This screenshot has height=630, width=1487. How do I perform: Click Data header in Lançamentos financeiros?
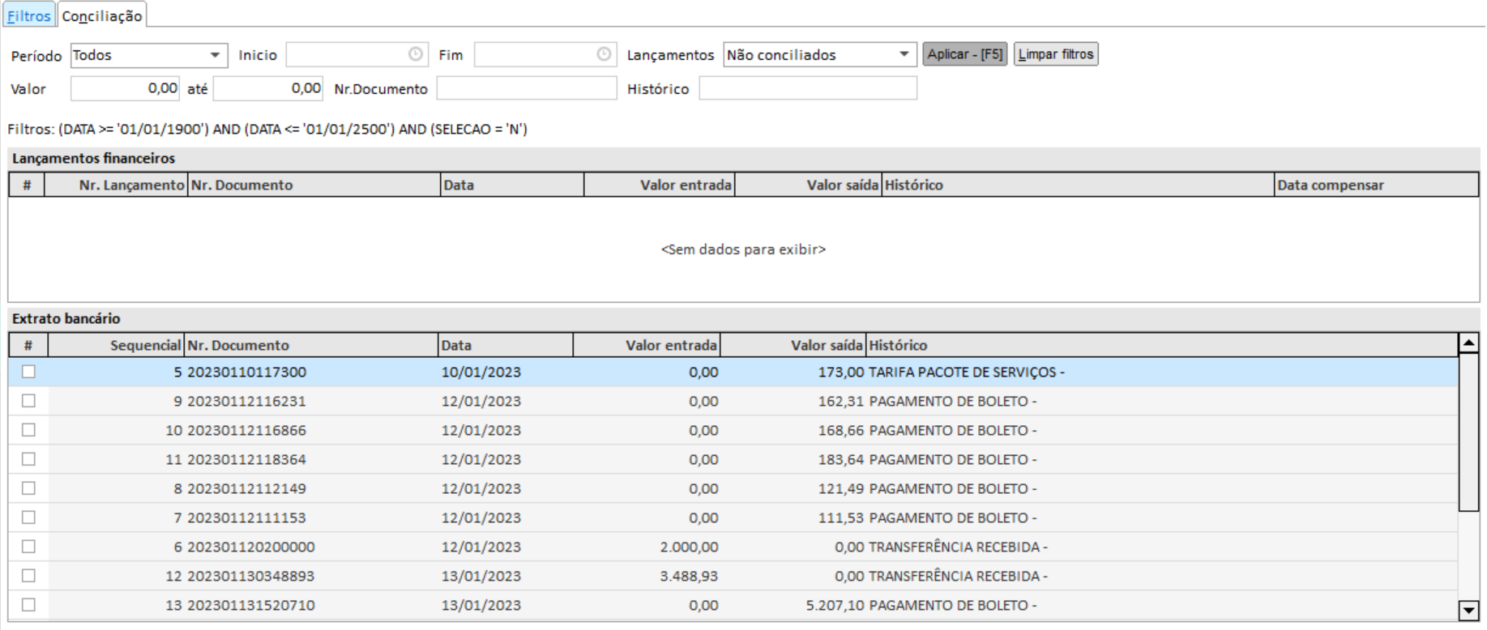click(512, 185)
